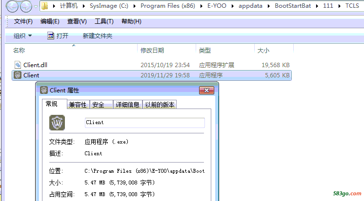Viewport: 364px width, 201px height.
Task: Expand arrow after E-YOO in breadcrumb
Action: 233,6
